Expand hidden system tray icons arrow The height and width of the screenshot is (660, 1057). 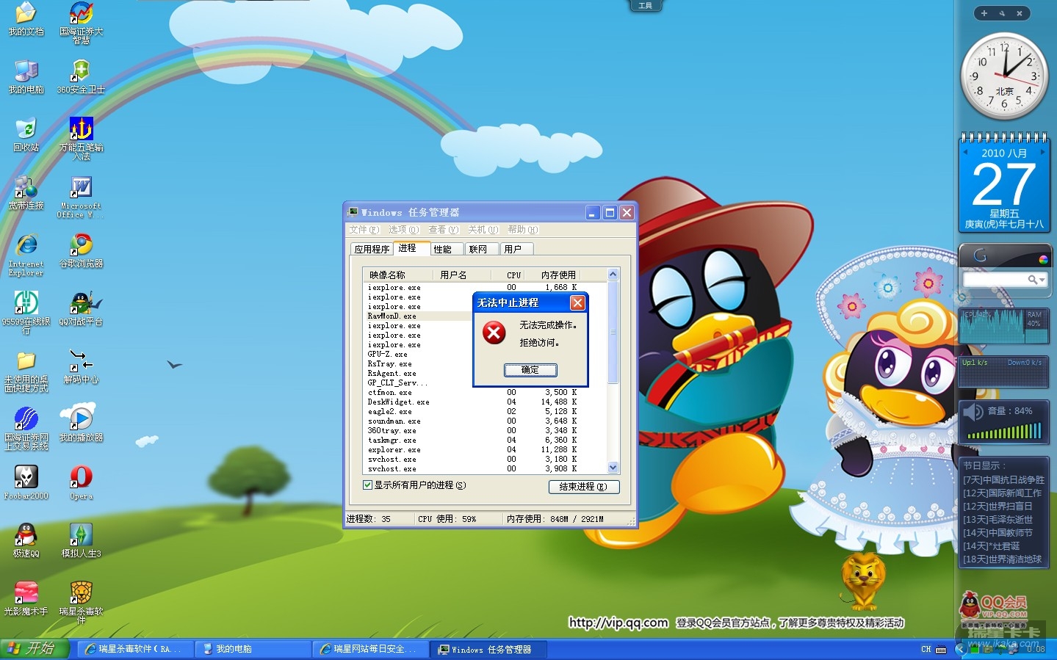[959, 649]
